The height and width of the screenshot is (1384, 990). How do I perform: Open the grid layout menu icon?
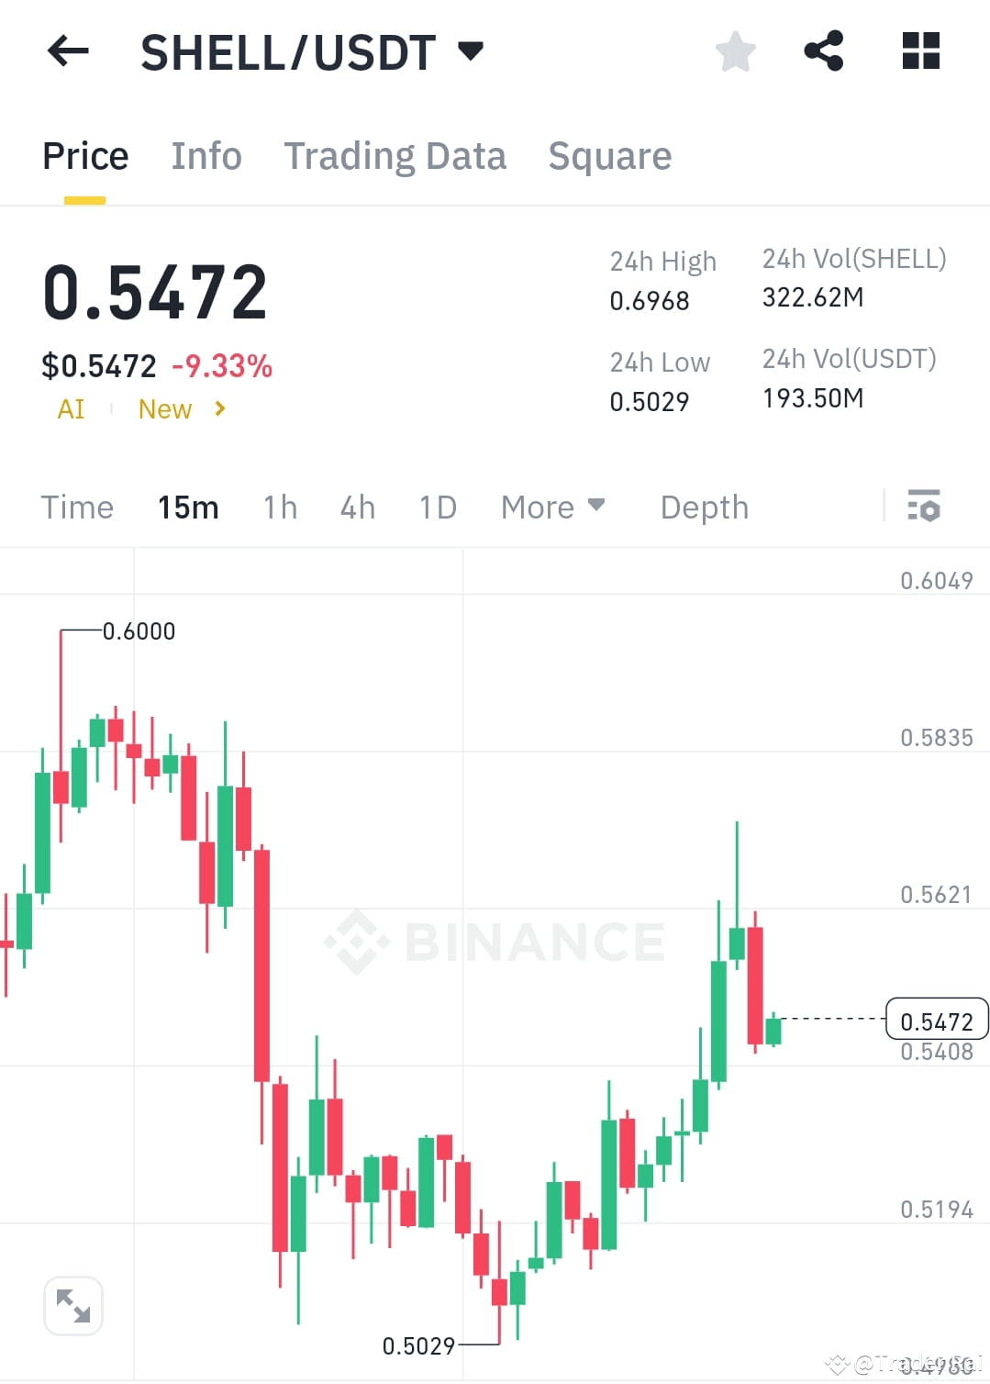[x=919, y=52]
